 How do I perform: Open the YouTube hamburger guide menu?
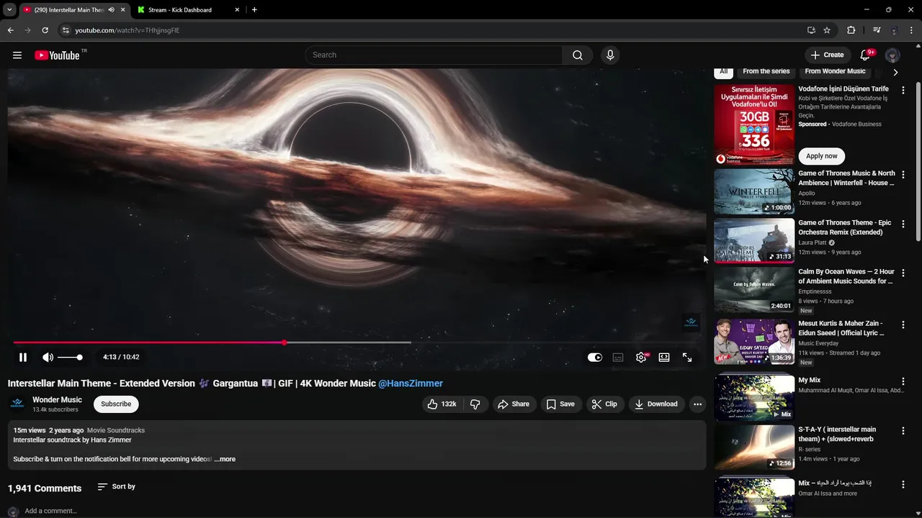pos(17,55)
